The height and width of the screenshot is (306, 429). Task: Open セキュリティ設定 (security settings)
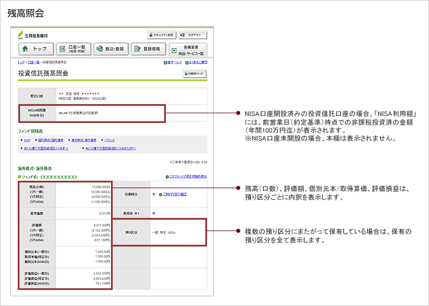tap(161, 35)
